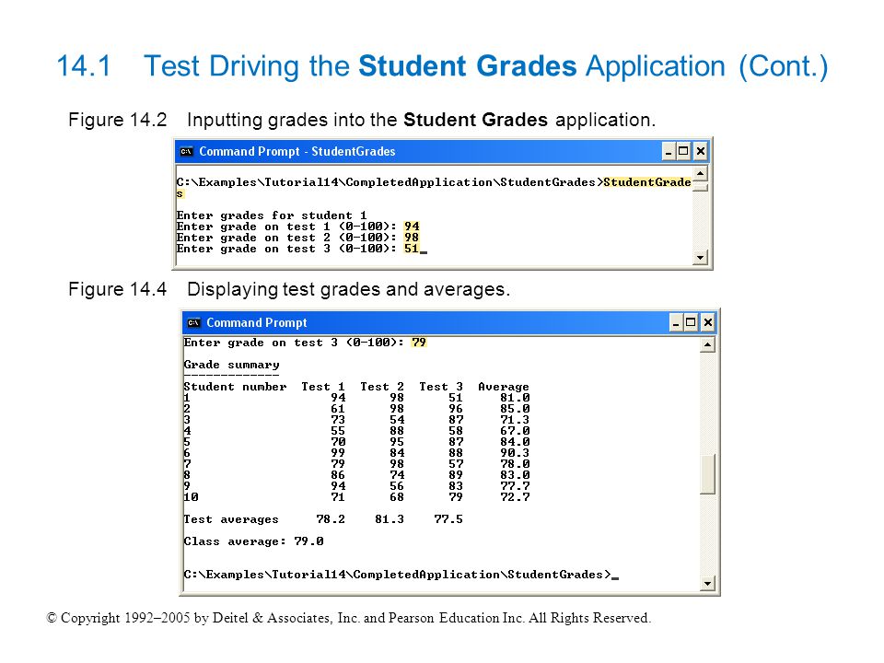884x663 pixels.
Task: Close the Command Prompt - StudentGrades window
Action: coord(700,152)
